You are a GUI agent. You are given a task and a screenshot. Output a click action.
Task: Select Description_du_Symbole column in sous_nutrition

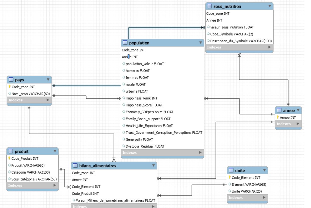point(241,41)
